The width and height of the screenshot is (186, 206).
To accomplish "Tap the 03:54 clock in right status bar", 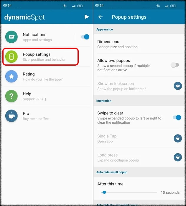I will [99, 6].
